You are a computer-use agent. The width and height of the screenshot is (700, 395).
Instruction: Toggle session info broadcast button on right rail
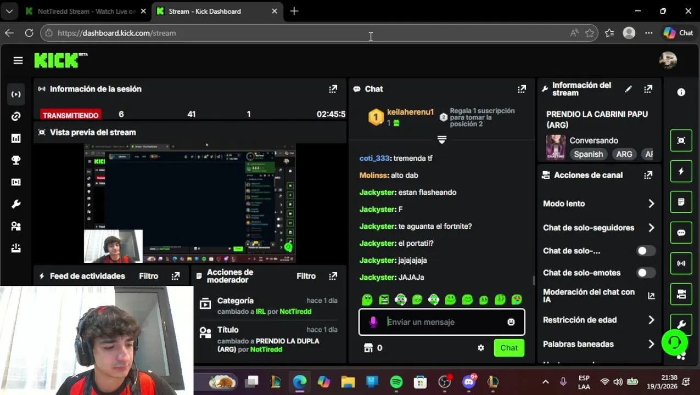click(x=681, y=263)
